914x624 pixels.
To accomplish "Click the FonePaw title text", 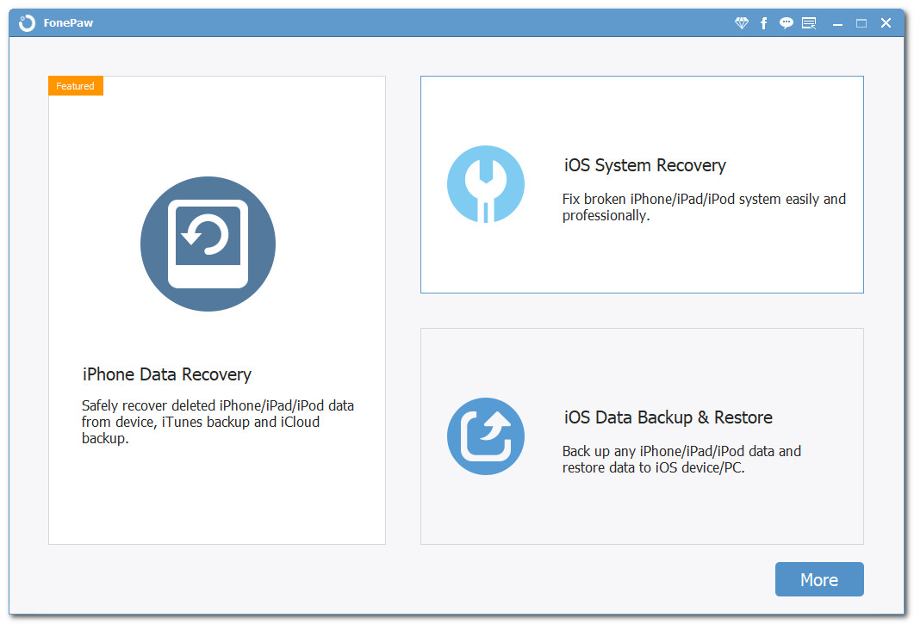I will [x=68, y=23].
